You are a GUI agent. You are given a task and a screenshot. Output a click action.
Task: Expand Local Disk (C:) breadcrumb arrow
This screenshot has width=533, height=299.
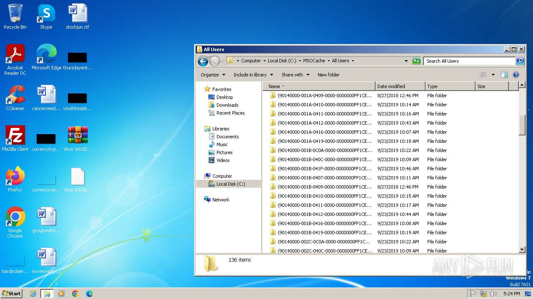point(300,61)
